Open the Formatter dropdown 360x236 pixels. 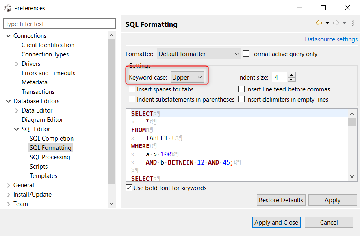click(x=237, y=54)
